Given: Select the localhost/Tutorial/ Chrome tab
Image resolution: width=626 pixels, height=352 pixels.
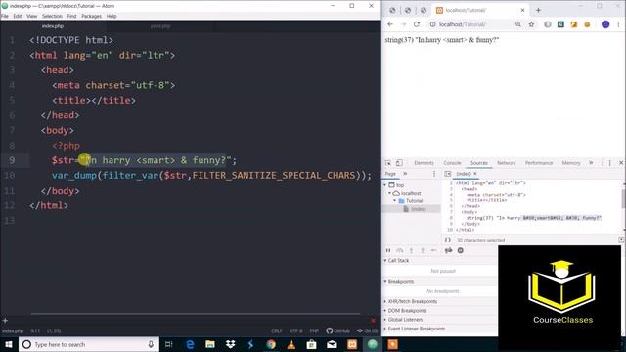Looking at the screenshot, I should coord(480,10).
